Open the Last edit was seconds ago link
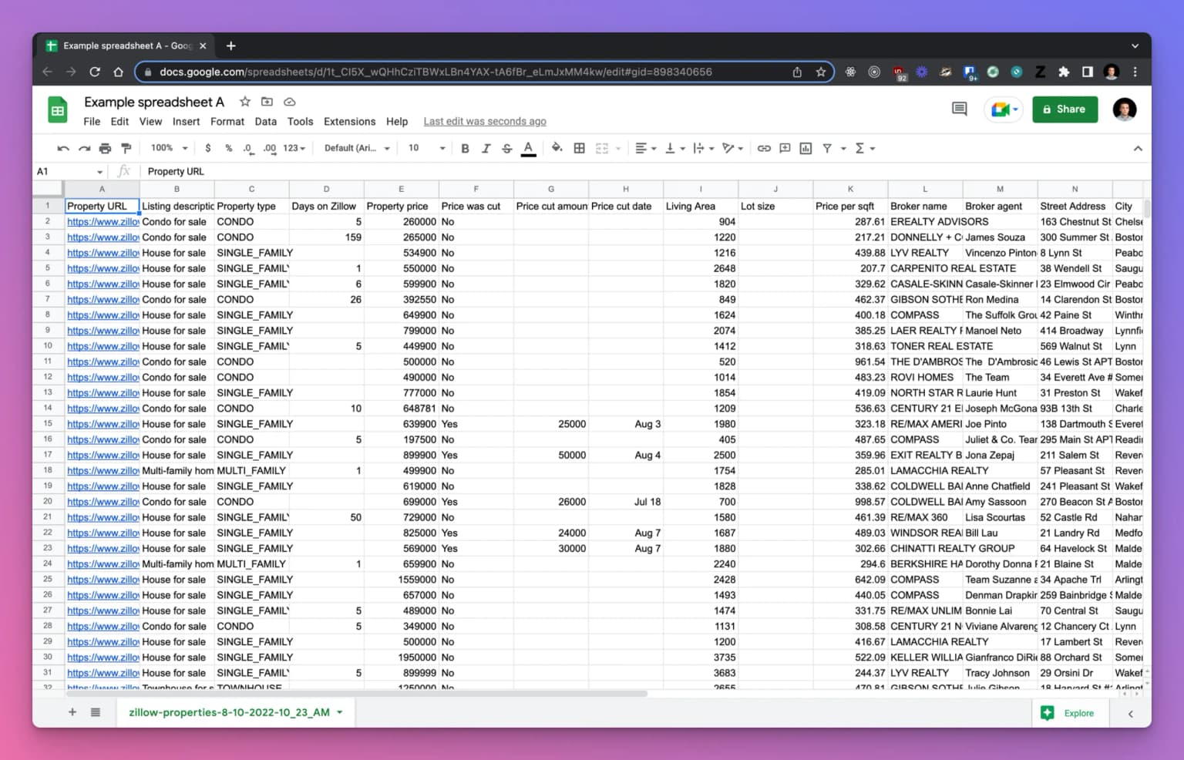The width and height of the screenshot is (1184, 760). (x=485, y=122)
